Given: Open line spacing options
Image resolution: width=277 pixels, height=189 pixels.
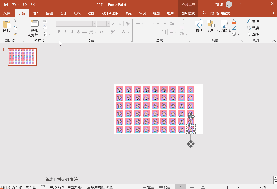Looking at the screenshot, I should (174, 24).
